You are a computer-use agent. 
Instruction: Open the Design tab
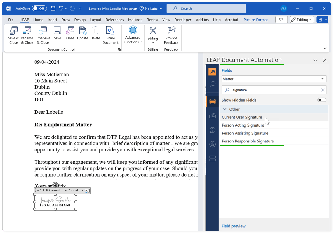pos(80,20)
